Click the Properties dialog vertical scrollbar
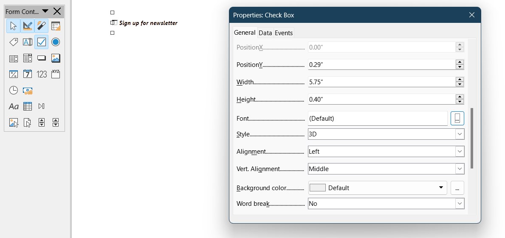 (x=472, y=138)
